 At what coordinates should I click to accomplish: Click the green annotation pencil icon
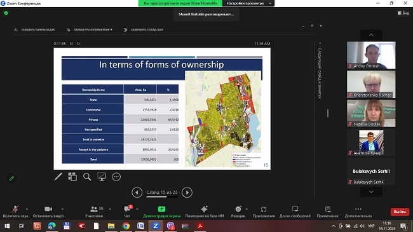coord(11,179)
